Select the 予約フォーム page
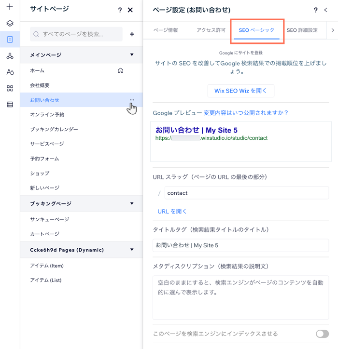Screen dimensions: 338x349 pyautogui.click(x=82, y=159)
